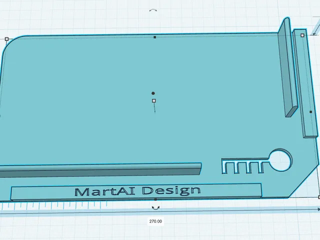Click the black lift cone at the center
This screenshot has height=240, width=320.
(x=153, y=93)
